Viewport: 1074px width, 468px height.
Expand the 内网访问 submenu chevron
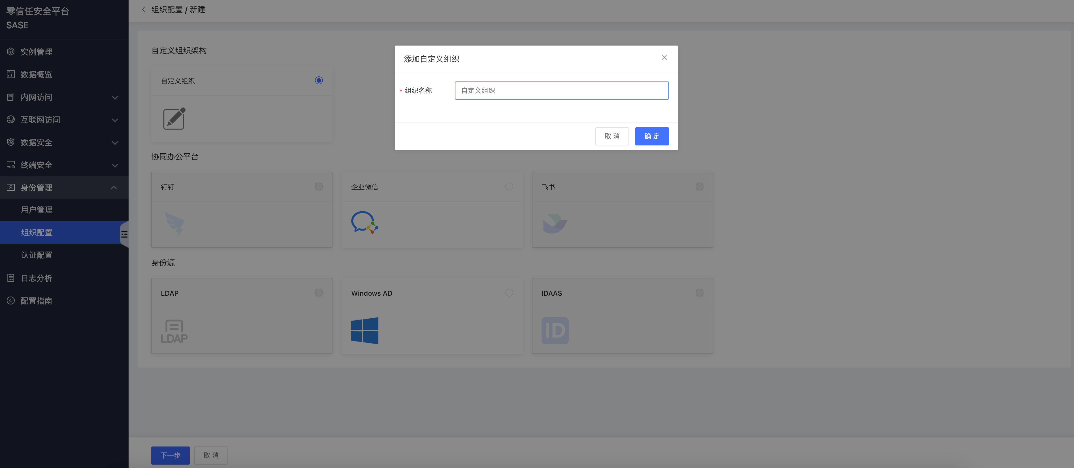pos(115,97)
